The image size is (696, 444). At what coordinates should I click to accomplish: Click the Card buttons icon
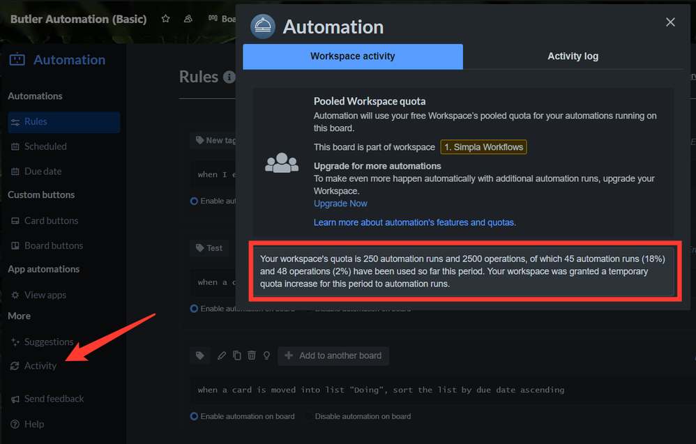coord(15,220)
